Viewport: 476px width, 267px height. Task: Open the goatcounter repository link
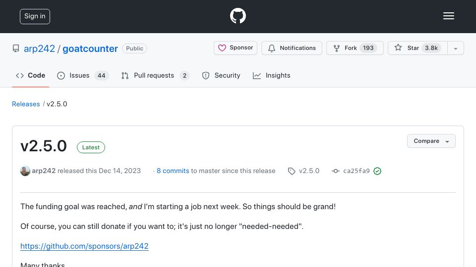[x=90, y=49]
